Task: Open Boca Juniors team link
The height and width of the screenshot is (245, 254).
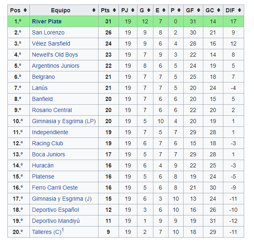Action: [x=48, y=154]
